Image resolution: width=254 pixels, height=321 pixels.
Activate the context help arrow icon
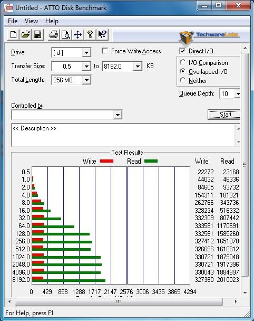(x=102, y=34)
